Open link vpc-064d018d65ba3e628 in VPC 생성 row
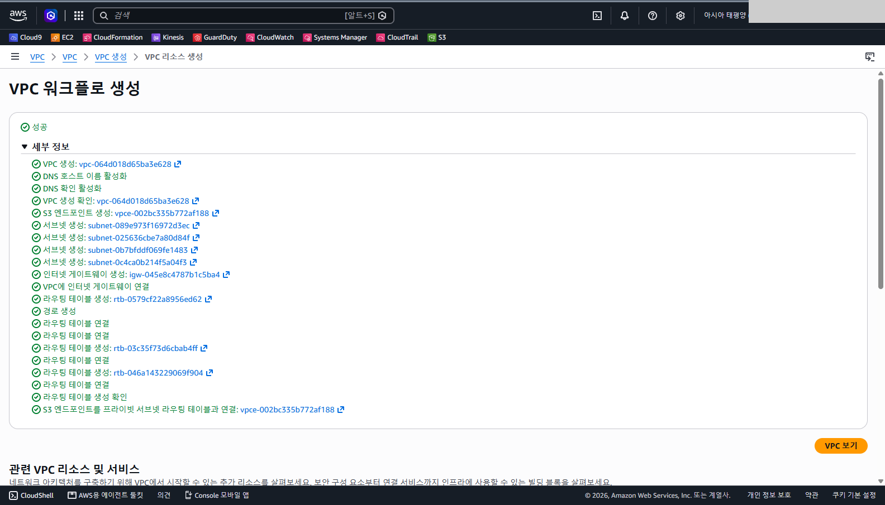The height and width of the screenshot is (505, 885). (130, 164)
